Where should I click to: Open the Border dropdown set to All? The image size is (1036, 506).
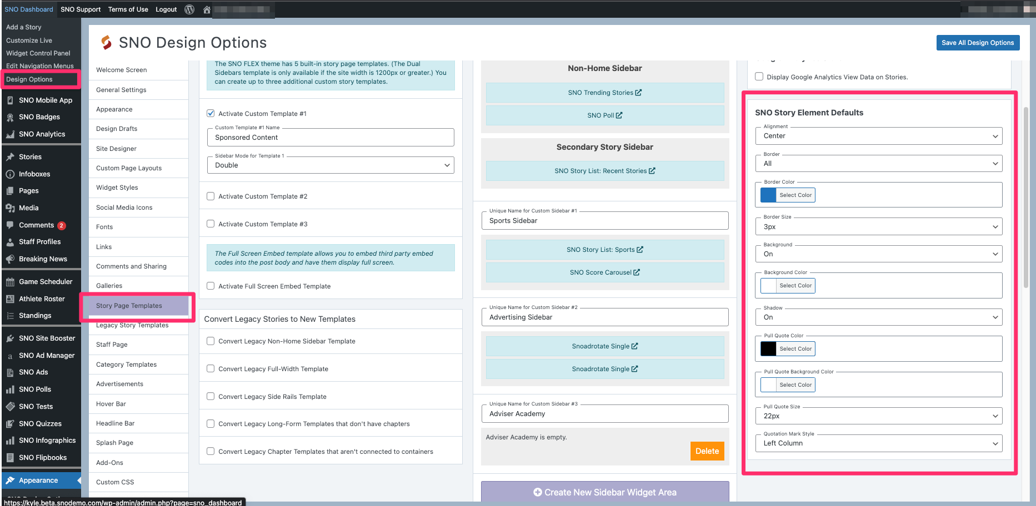tap(879, 164)
